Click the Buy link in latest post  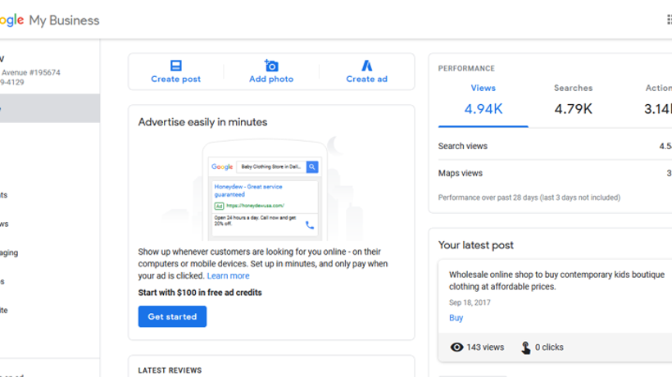[x=456, y=318]
